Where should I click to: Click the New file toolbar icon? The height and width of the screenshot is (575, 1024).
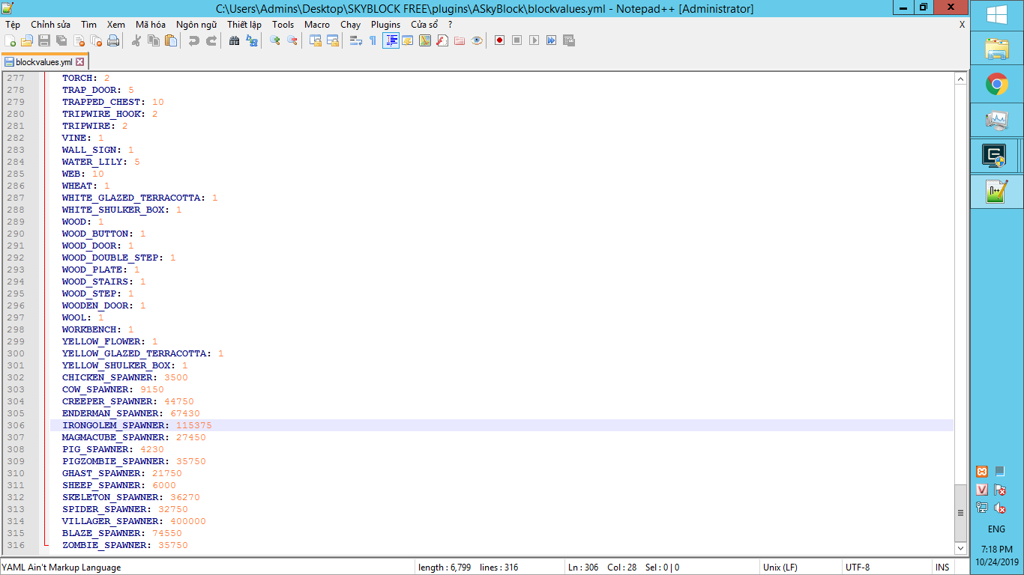pos(10,40)
